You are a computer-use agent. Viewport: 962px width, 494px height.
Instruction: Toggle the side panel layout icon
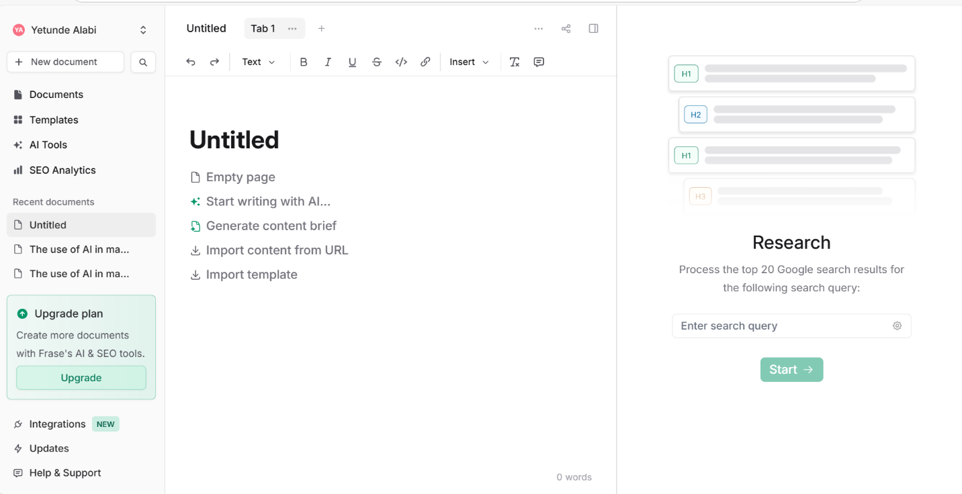point(593,28)
